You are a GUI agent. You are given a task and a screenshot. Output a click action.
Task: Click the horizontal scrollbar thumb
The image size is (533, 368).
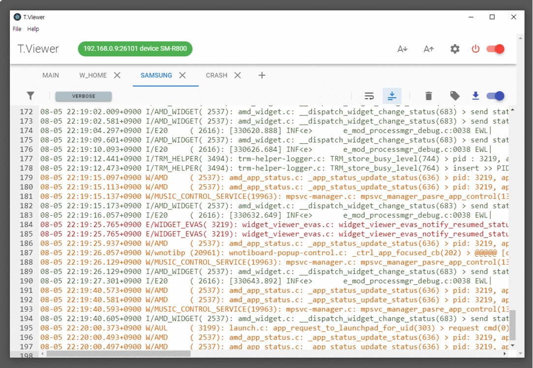(119, 354)
